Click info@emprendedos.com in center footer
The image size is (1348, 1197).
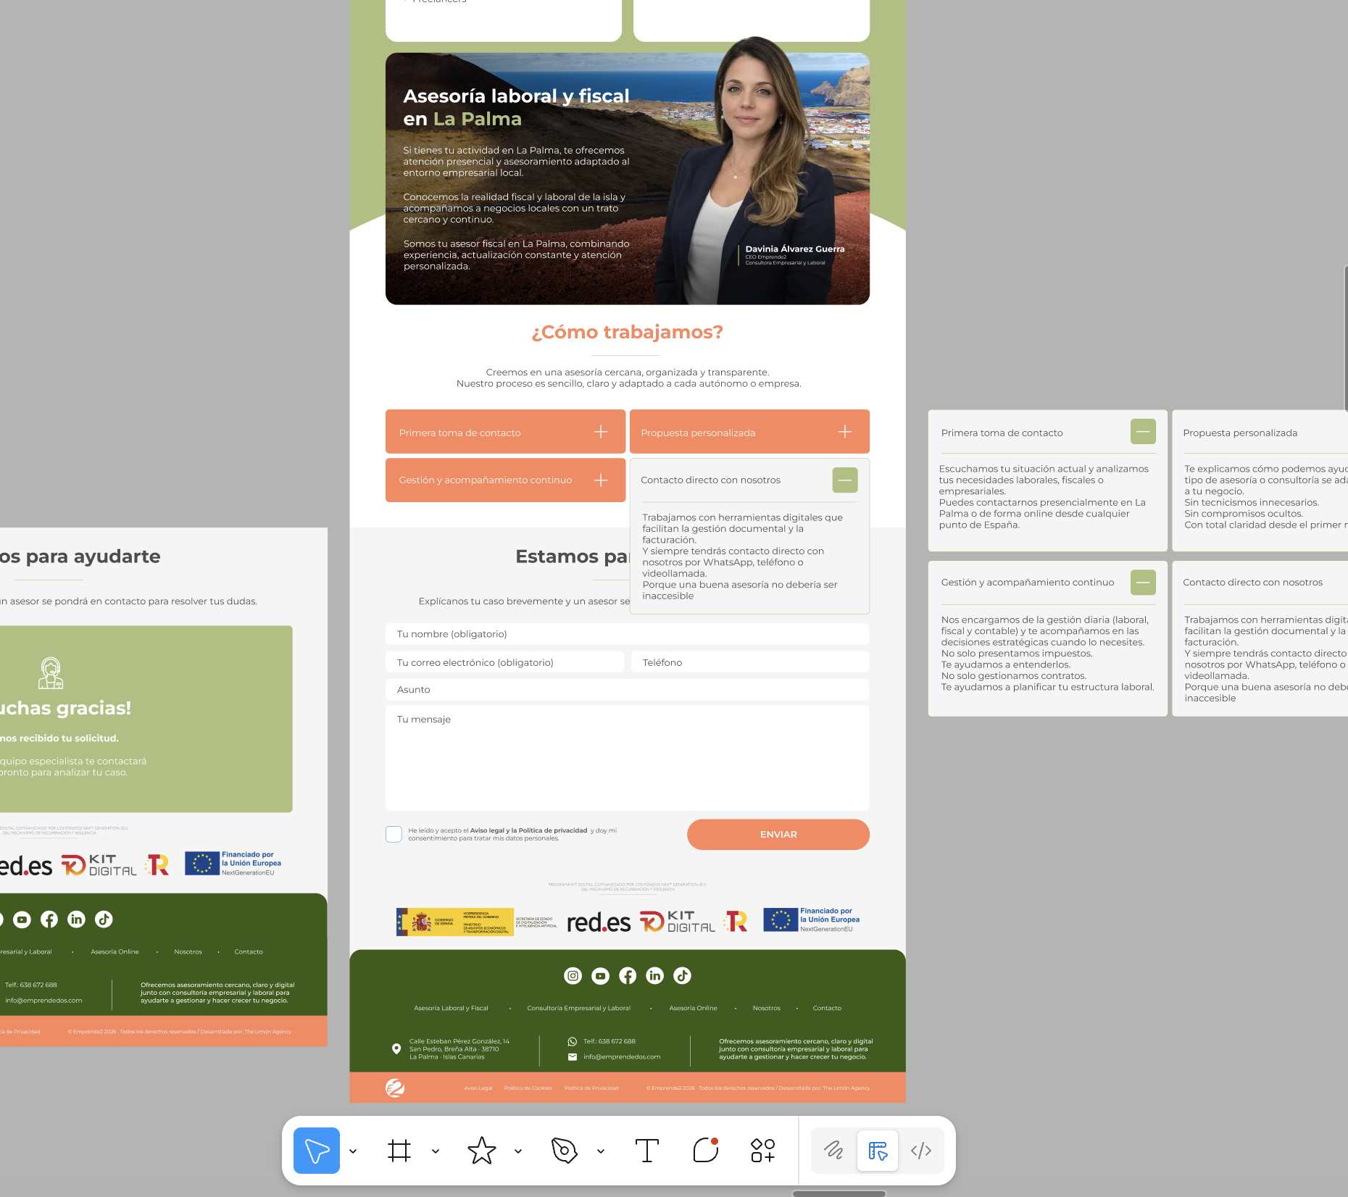coord(622,1056)
